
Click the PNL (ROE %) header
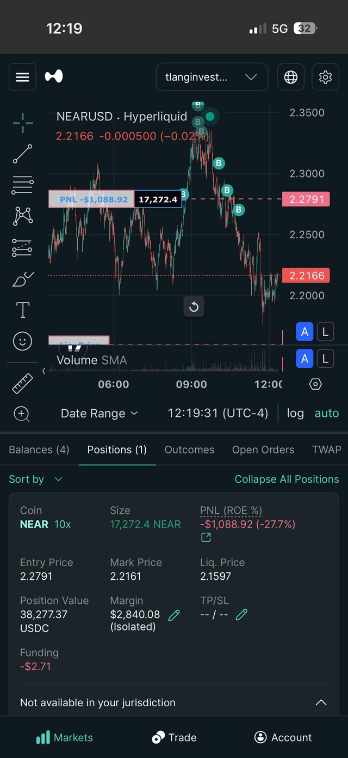pos(231,511)
